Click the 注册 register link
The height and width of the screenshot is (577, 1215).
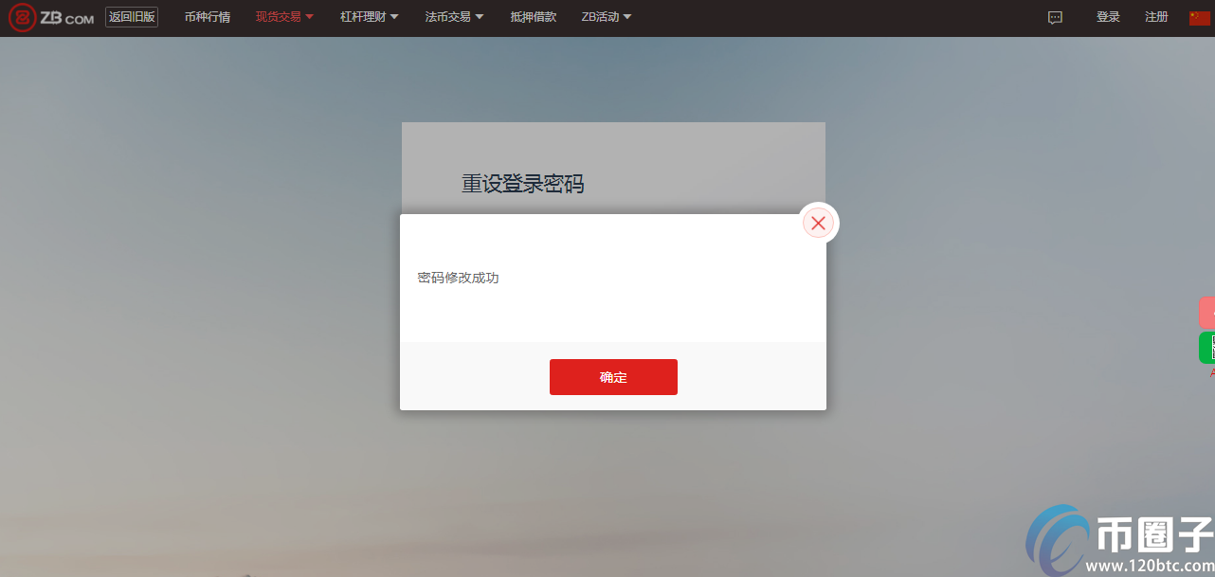pos(1156,17)
